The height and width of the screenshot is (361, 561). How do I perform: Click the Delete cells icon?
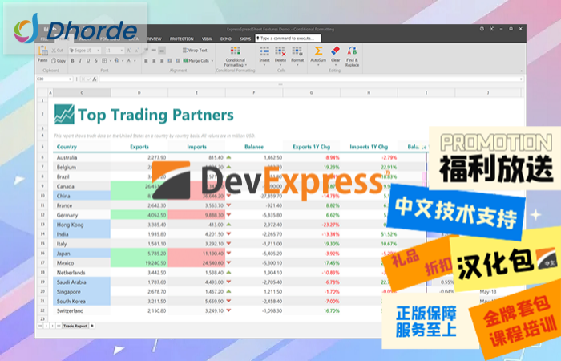point(280,51)
